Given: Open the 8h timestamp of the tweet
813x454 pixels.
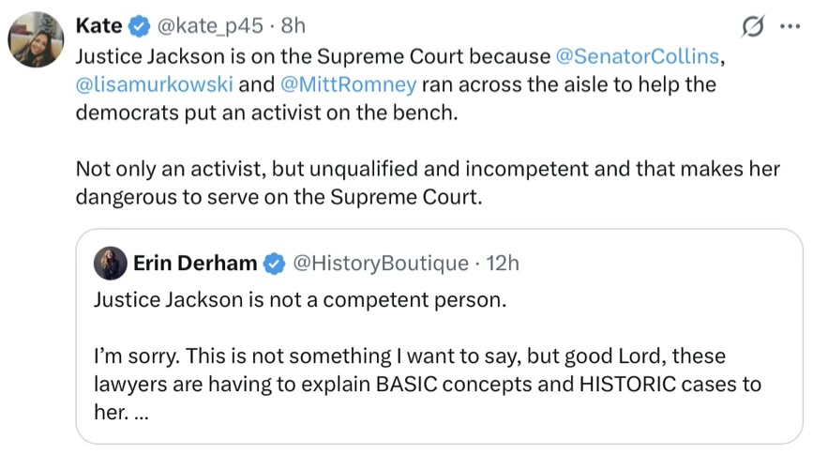Looking at the screenshot, I should click(x=293, y=25).
